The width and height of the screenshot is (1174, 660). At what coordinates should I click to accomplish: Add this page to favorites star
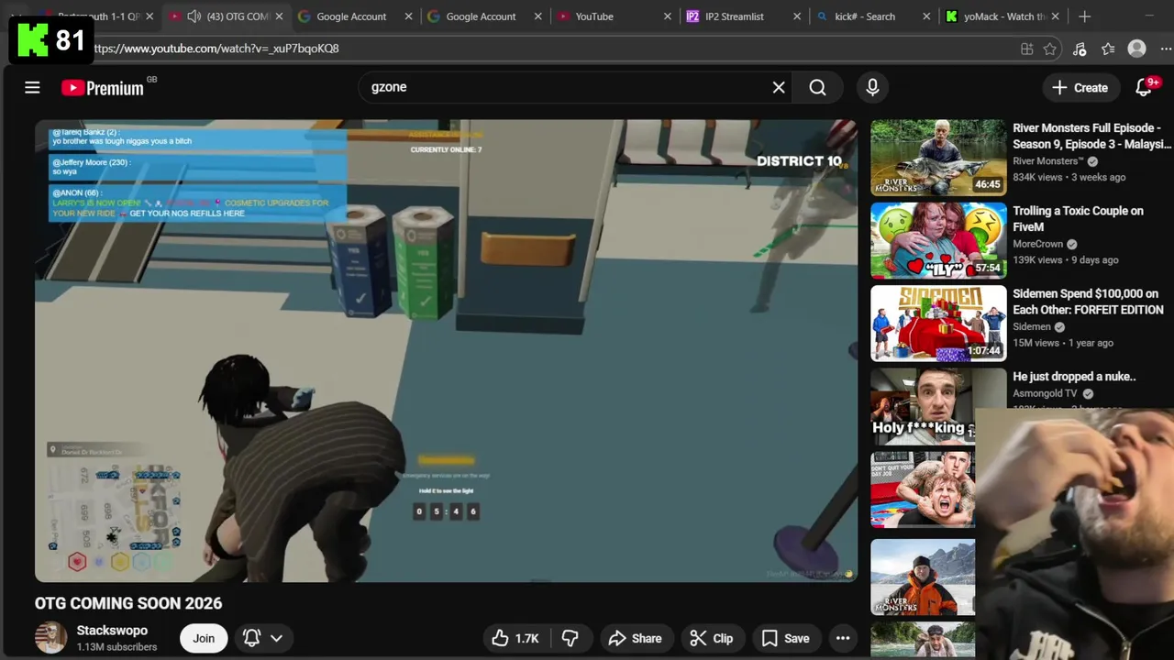click(1050, 49)
